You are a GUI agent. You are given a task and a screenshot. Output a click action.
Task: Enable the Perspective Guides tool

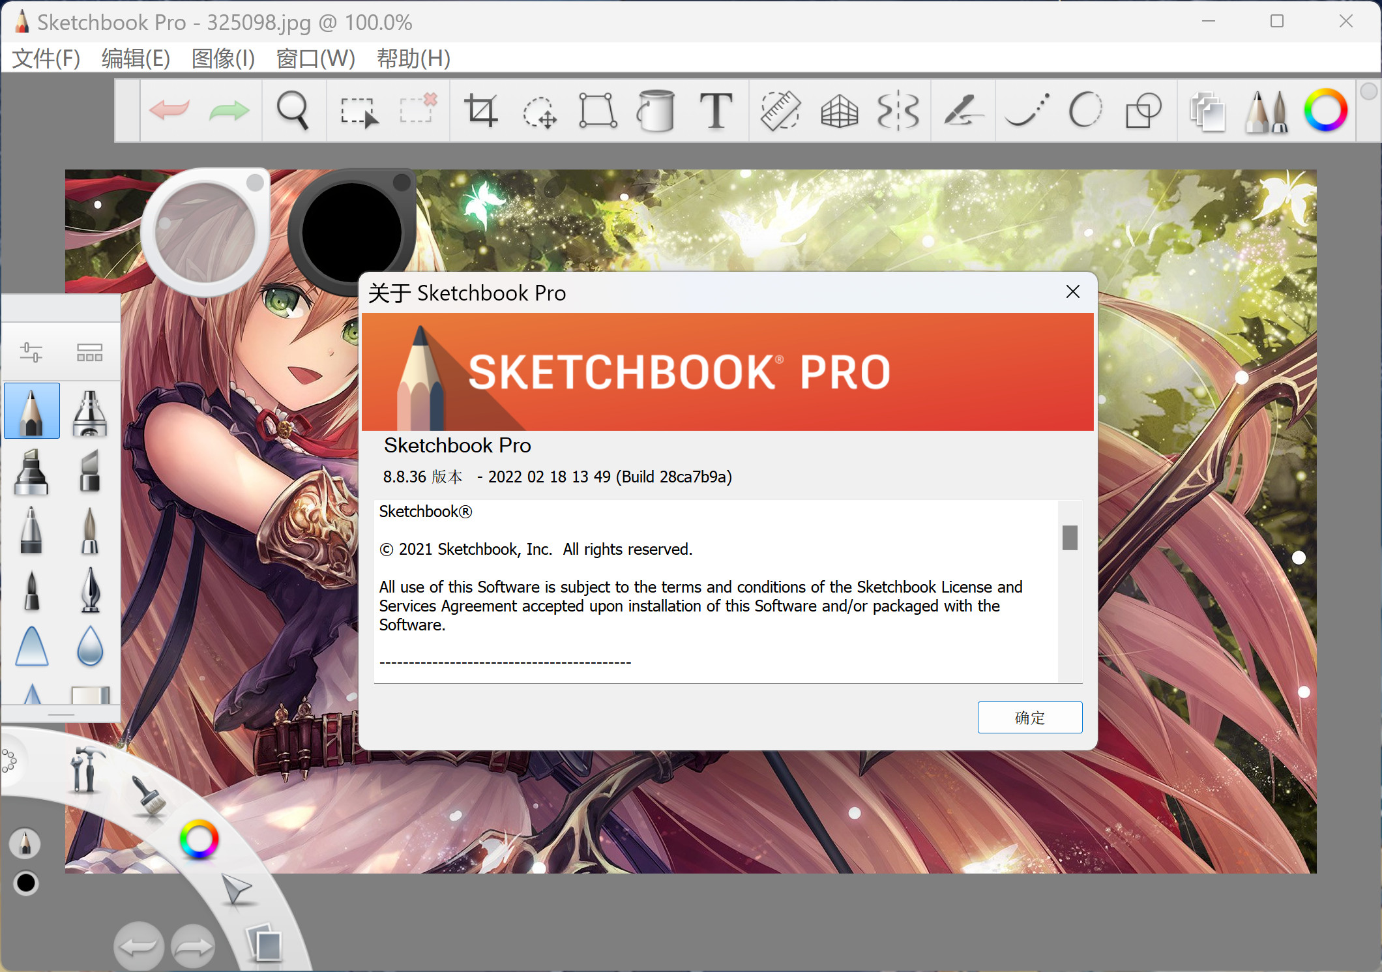point(840,111)
